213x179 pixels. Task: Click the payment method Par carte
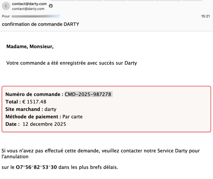[72, 117]
